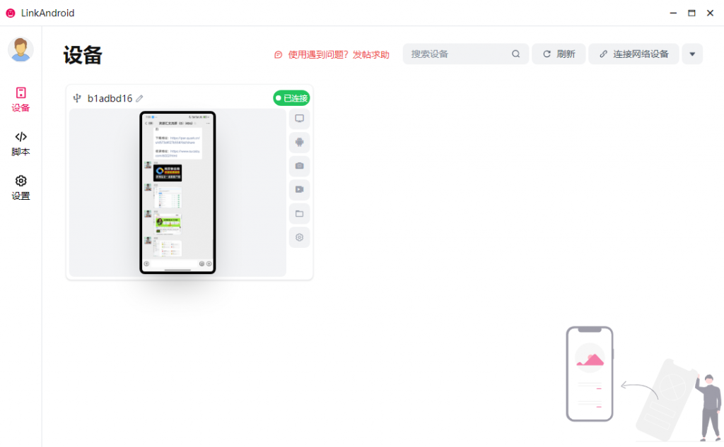
Task: Rename device with the pencil edit icon
Action: pyautogui.click(x=139, y=98)
